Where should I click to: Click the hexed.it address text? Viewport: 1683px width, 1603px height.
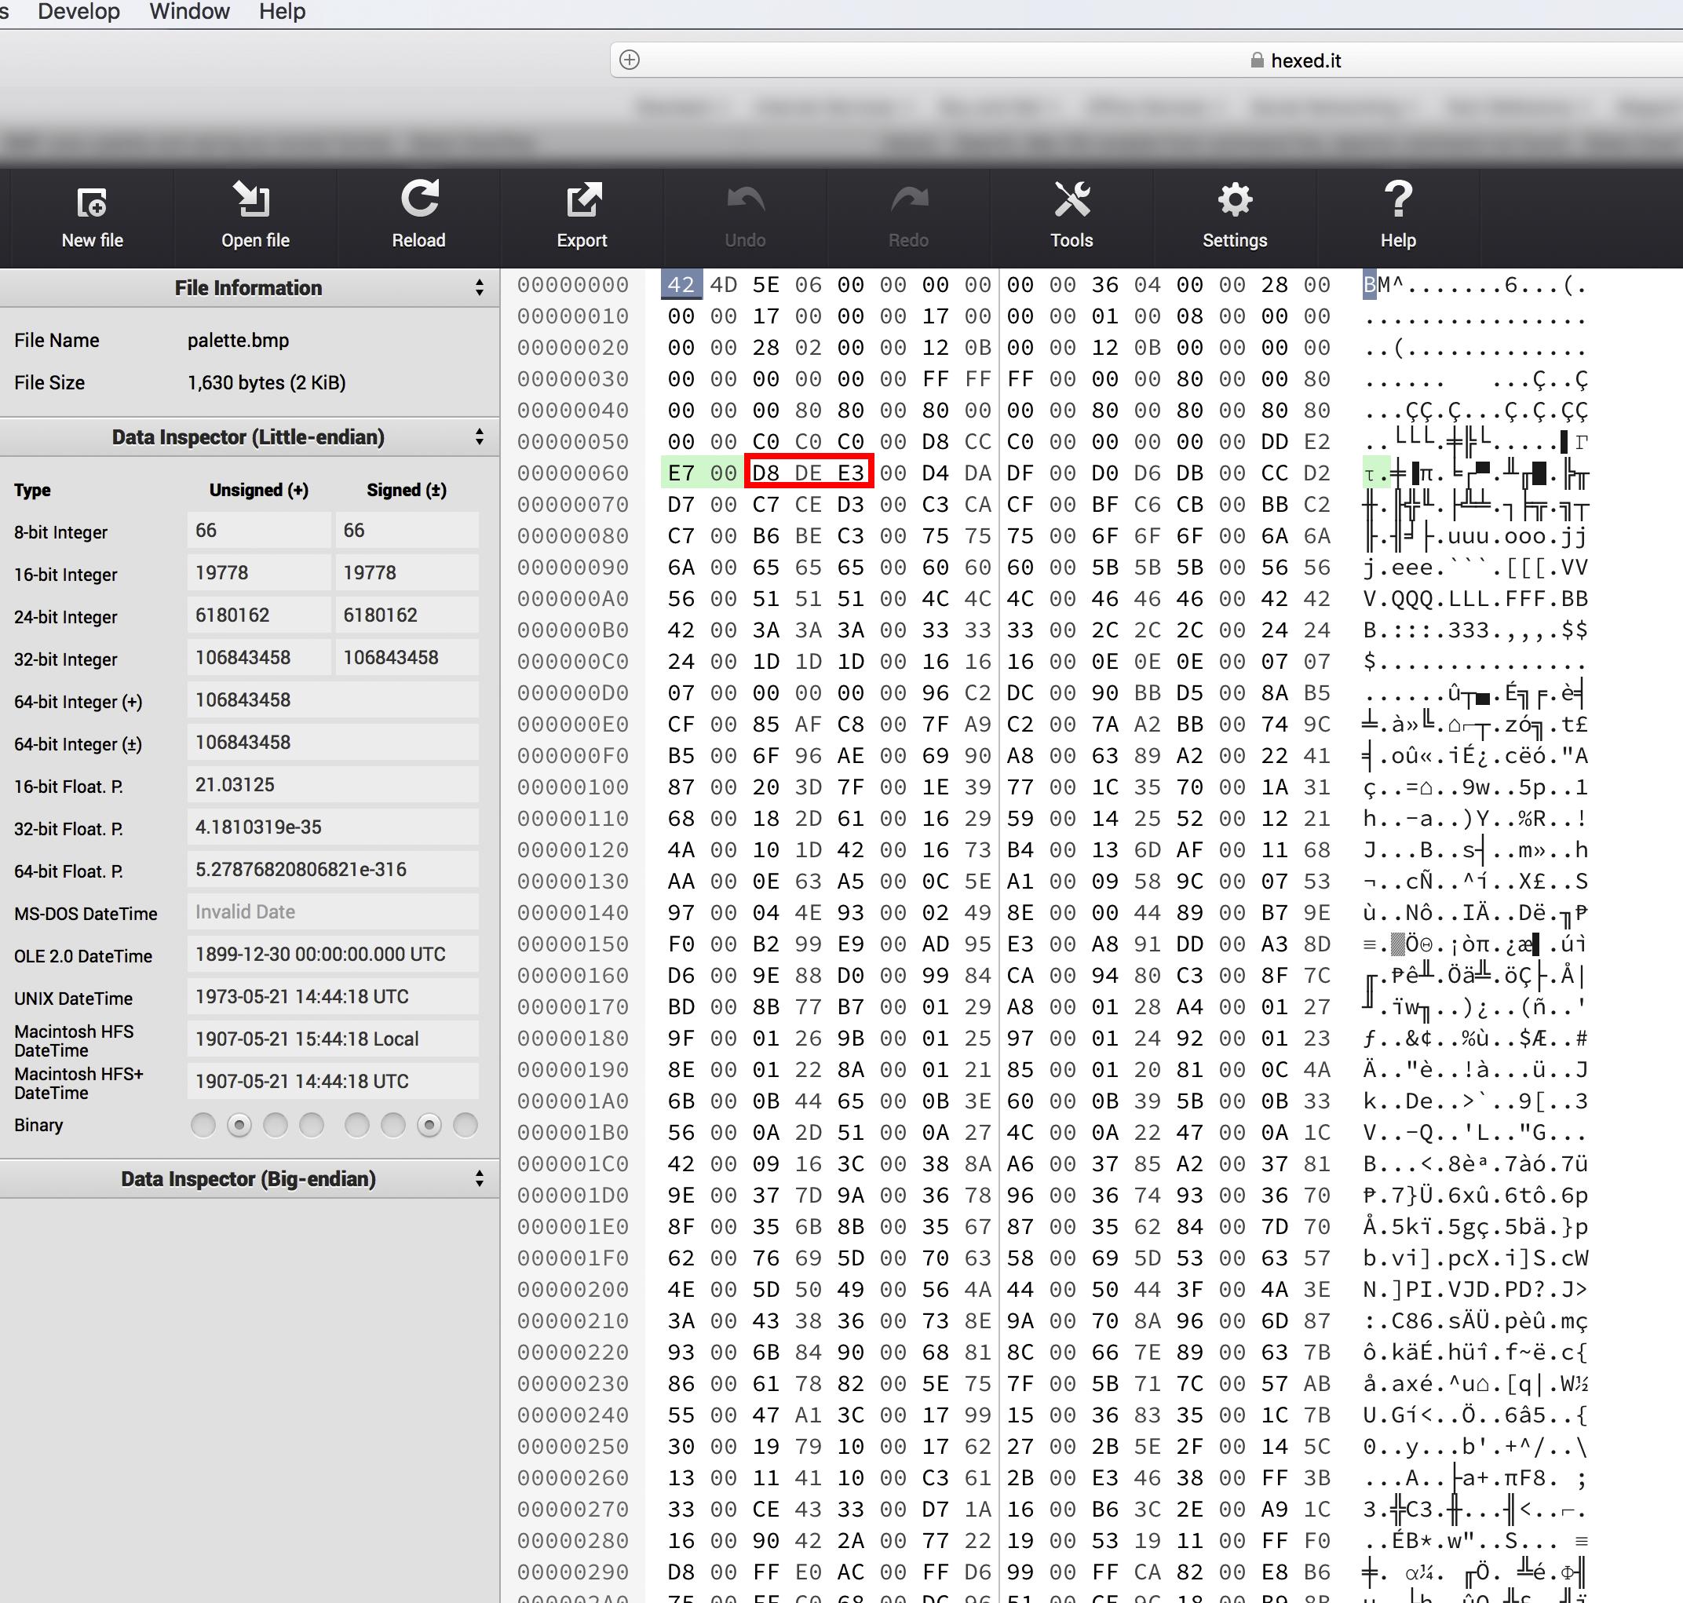[x=1305, y=60]
